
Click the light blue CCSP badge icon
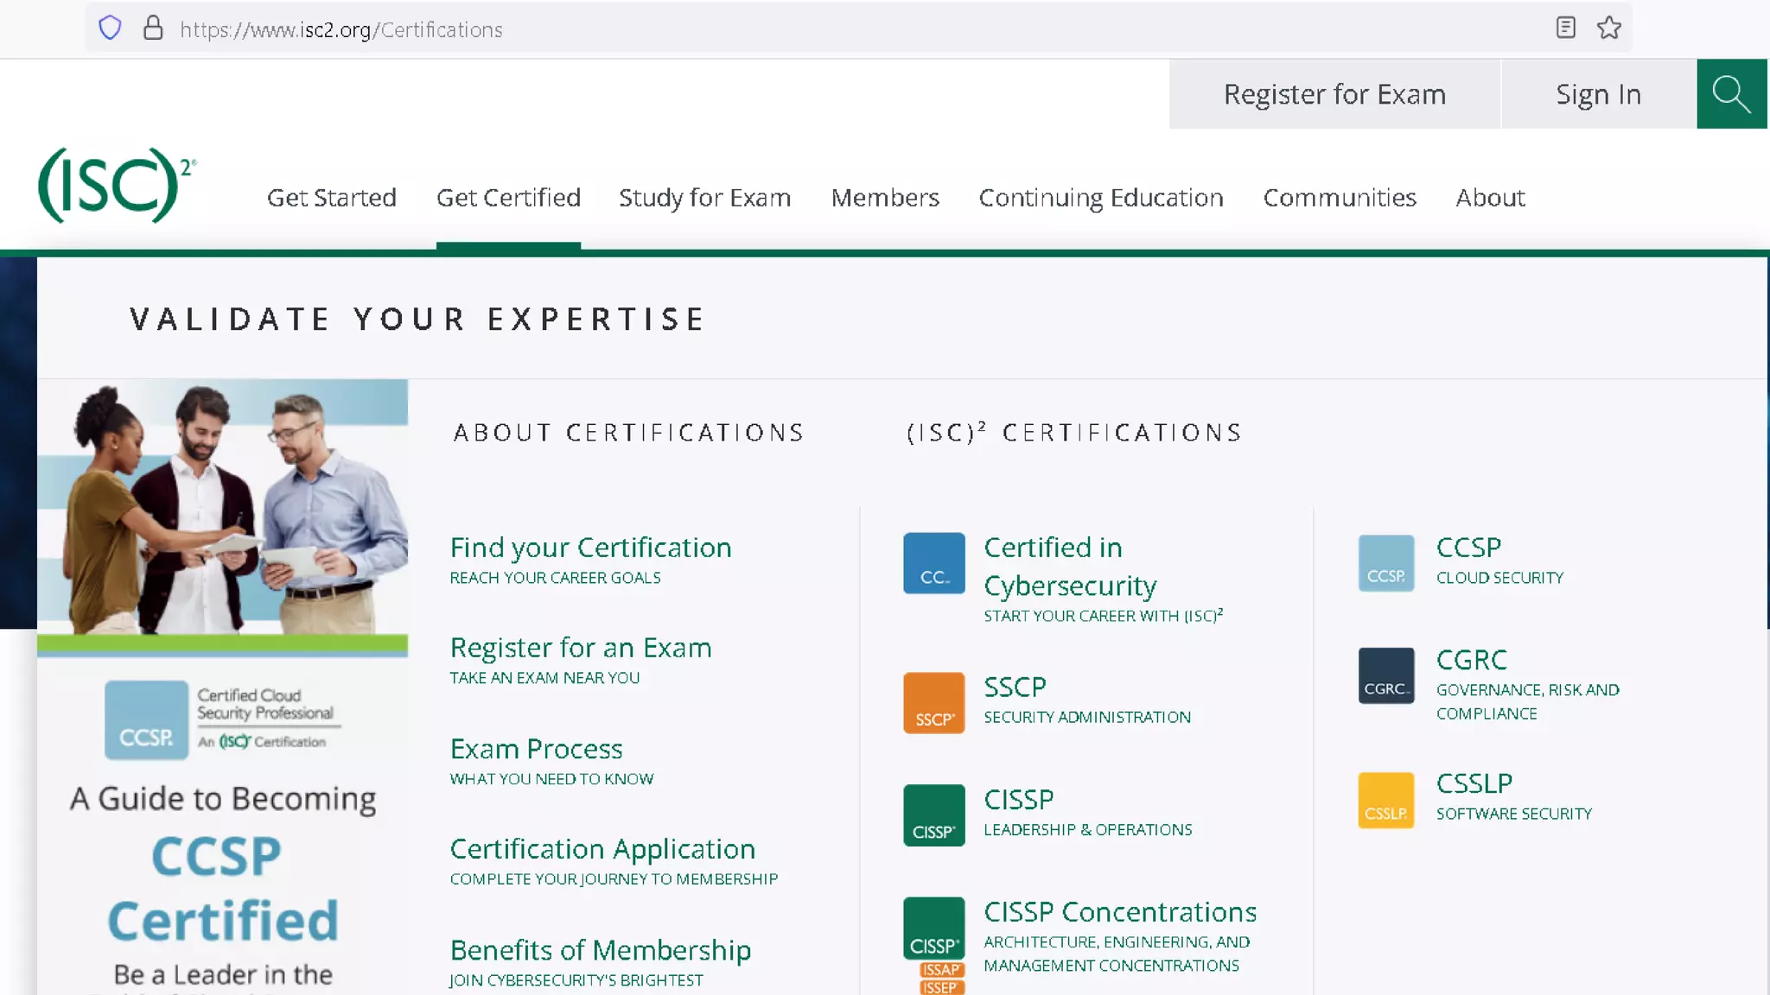click(x=1385, y=563)
